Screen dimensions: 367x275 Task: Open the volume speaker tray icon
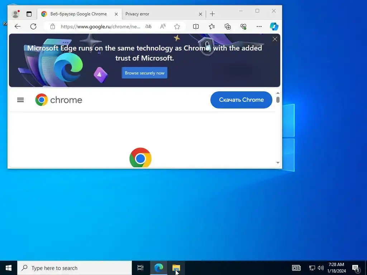321,268
